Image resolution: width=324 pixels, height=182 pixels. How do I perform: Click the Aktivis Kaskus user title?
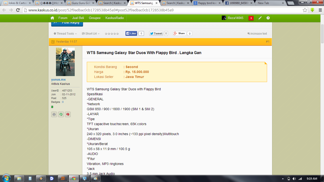60,84
